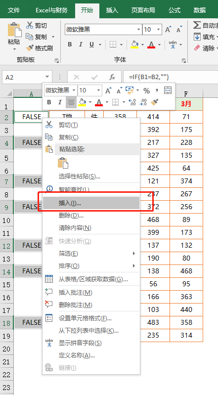Toggle center alignment in the mini toolbar
Viewport: 218px width, 395px height.
[71, 102]
